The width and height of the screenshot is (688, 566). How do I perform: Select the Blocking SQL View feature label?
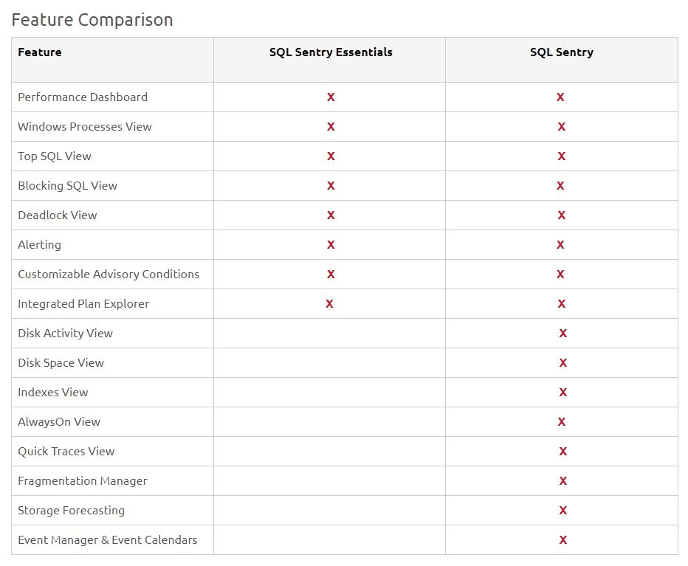coord(67,186)
